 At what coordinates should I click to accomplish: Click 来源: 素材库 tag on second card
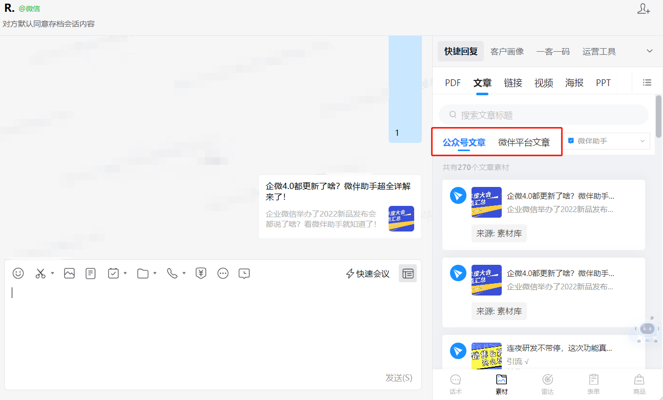coord(499,311)
